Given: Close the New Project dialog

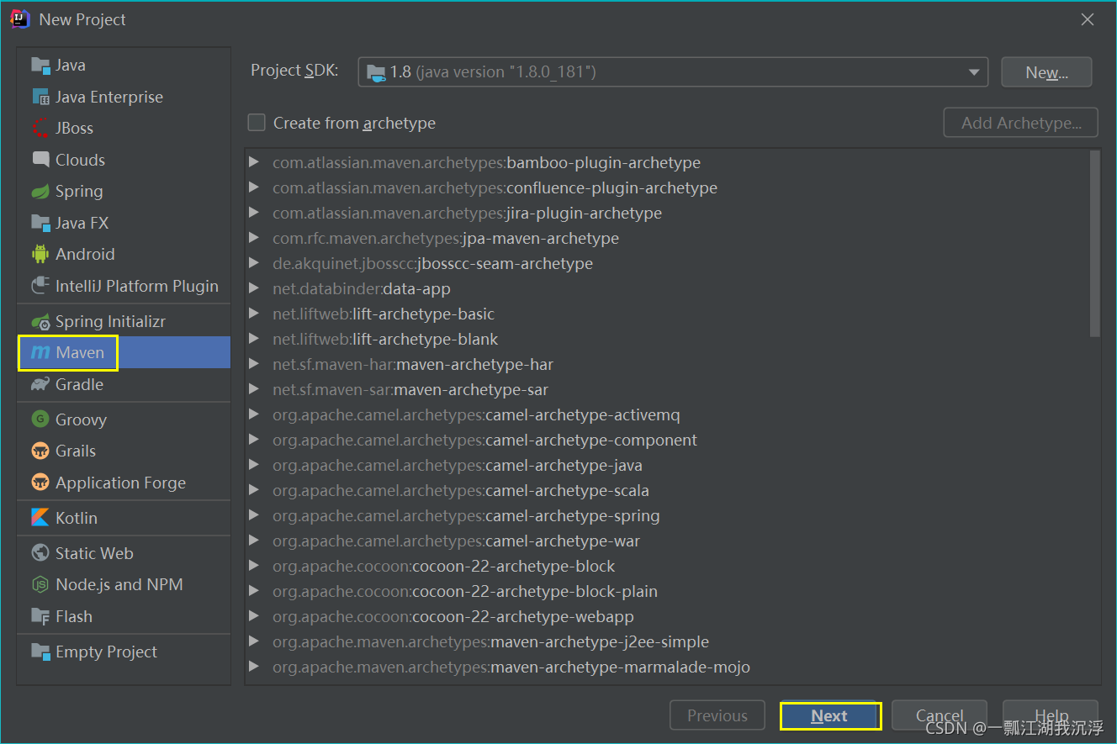Looking at the screenshot, I should 1088,19.
